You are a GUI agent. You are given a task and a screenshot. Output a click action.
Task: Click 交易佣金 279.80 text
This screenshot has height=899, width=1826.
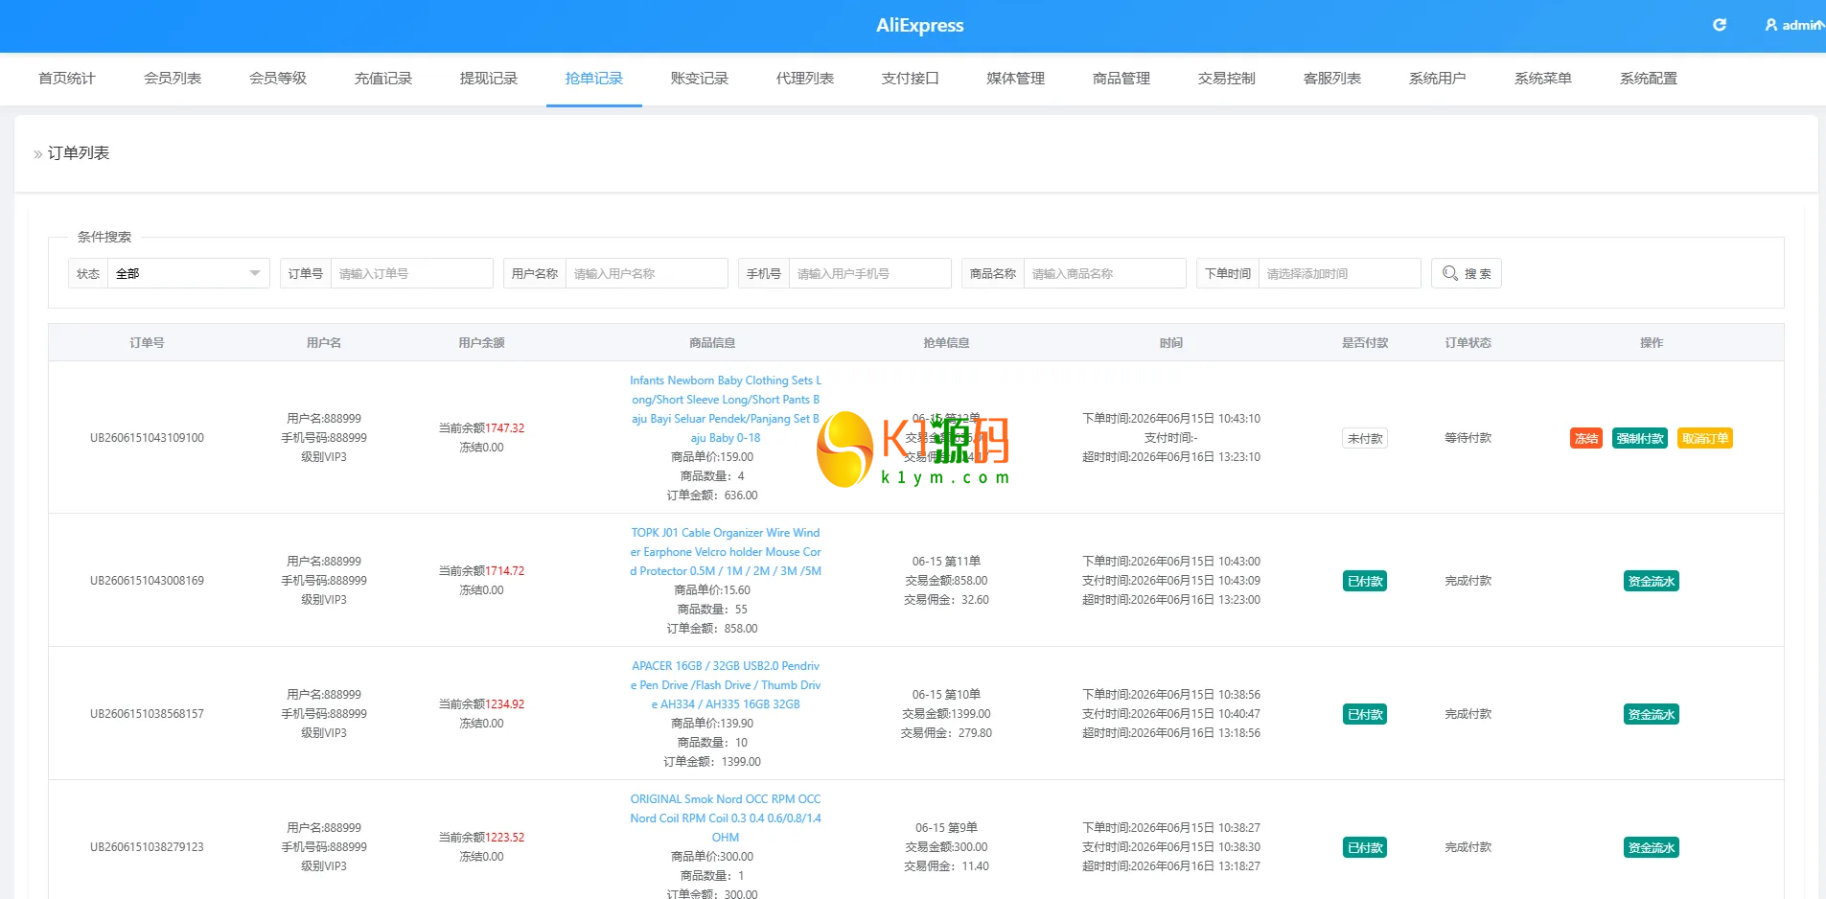pos(946,733)
